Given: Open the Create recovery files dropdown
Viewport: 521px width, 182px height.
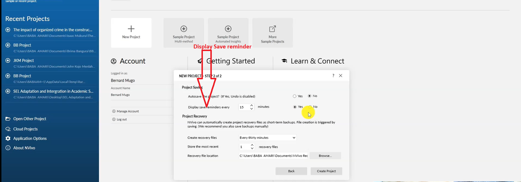Looking at the screenshot, I should pyautogui.click(x=268, y=138).
